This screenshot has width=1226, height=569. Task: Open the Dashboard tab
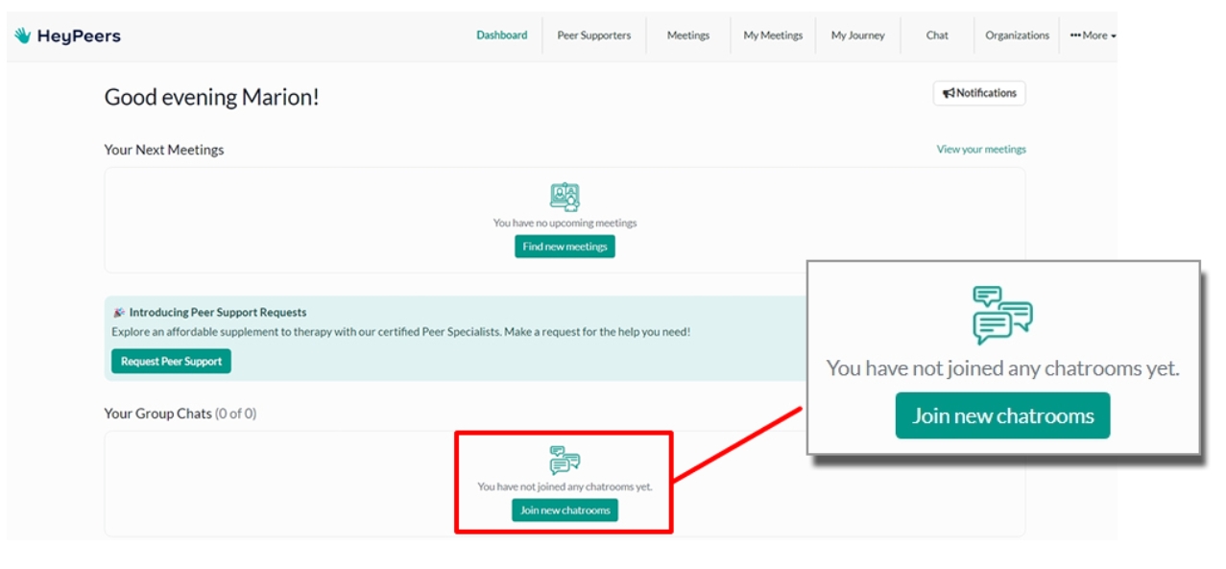tap(502, 36)
